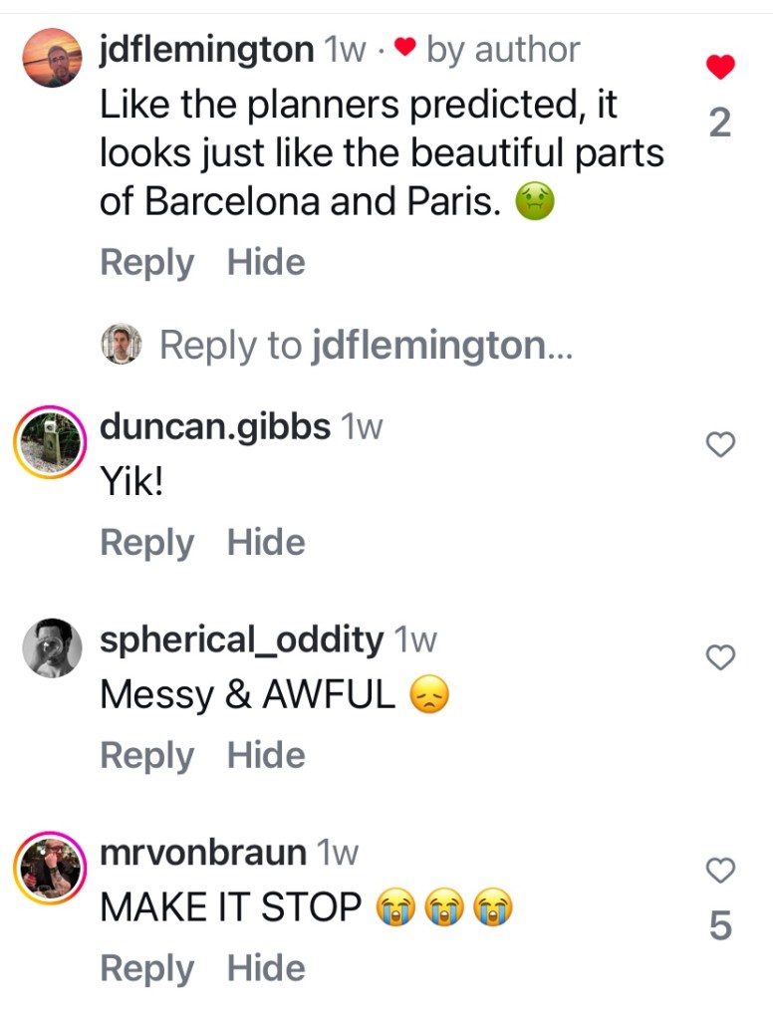Hide spherical_oddity's comment
This screenshot has height=1019, width=773.
click(266, 756)
